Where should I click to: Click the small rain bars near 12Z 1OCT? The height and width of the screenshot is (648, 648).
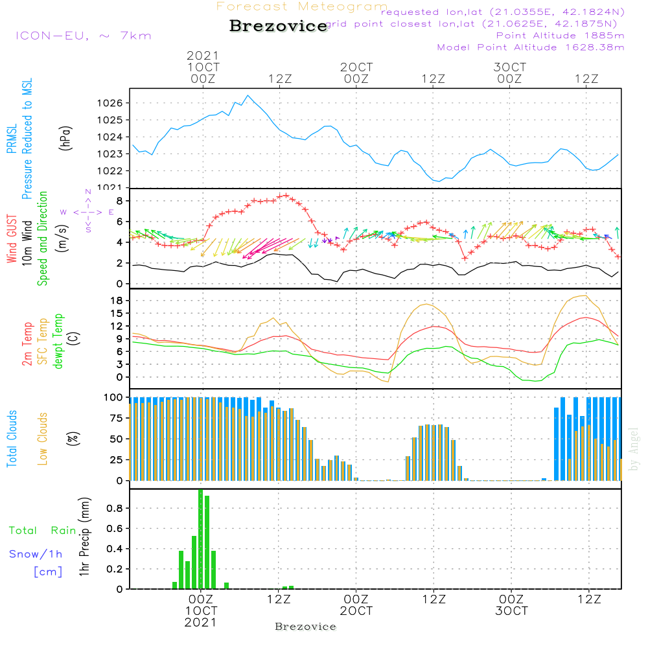click(x=288, y=587)
